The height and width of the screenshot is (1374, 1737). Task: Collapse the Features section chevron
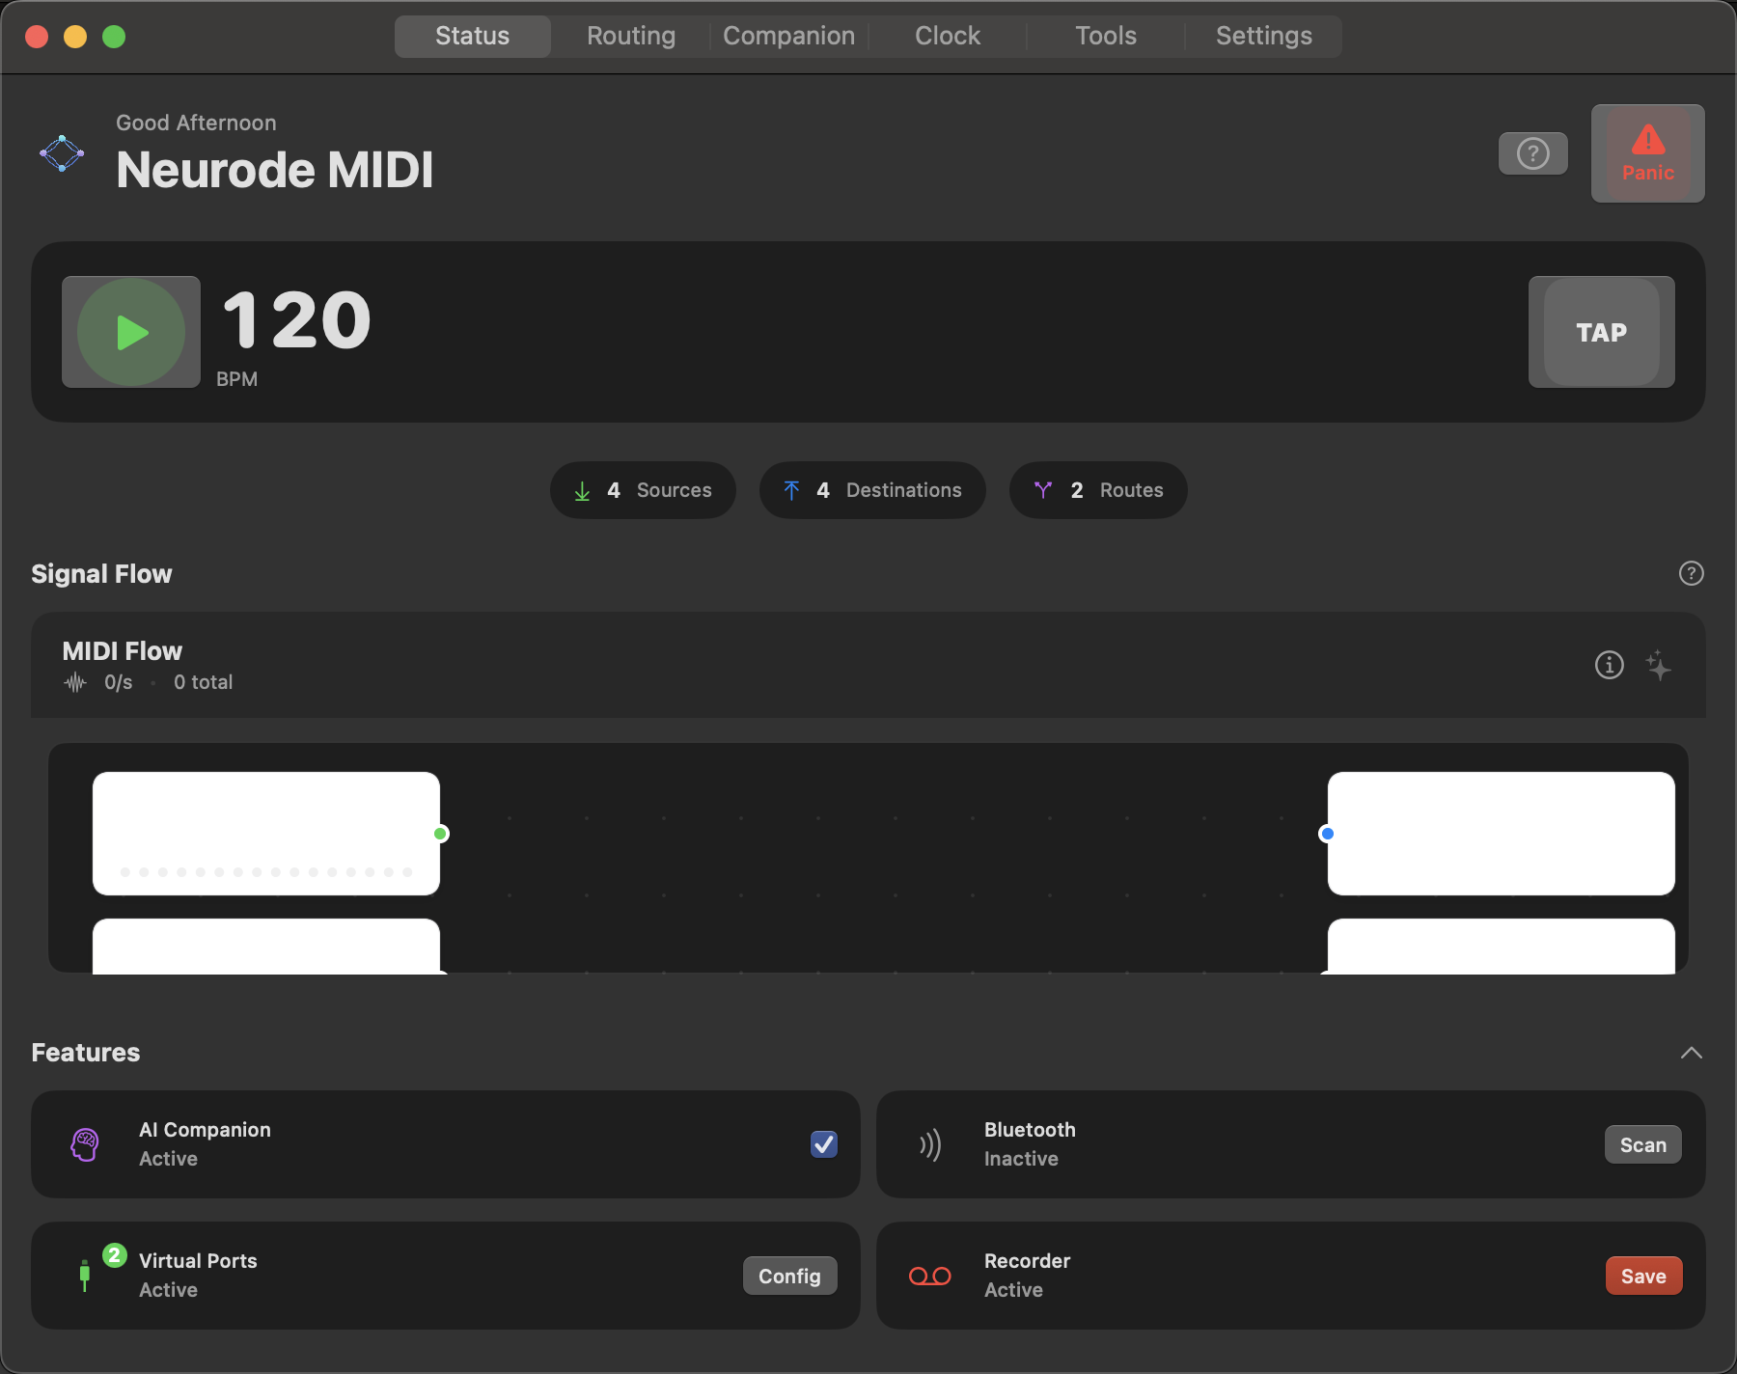(x=1691, y=1052)
